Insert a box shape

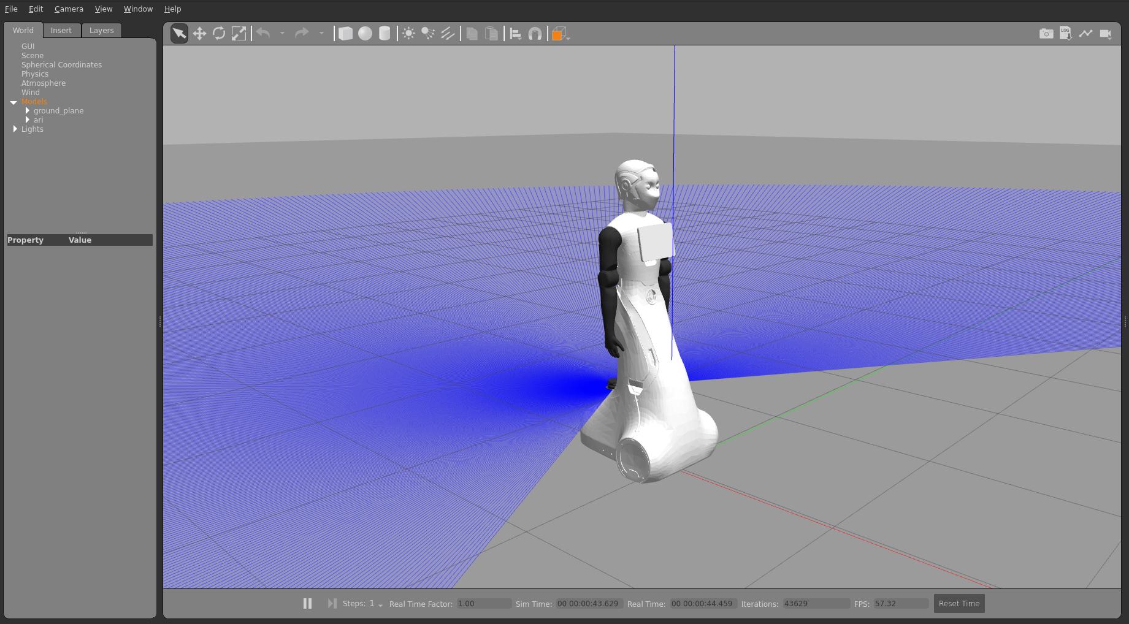(345, 34)
